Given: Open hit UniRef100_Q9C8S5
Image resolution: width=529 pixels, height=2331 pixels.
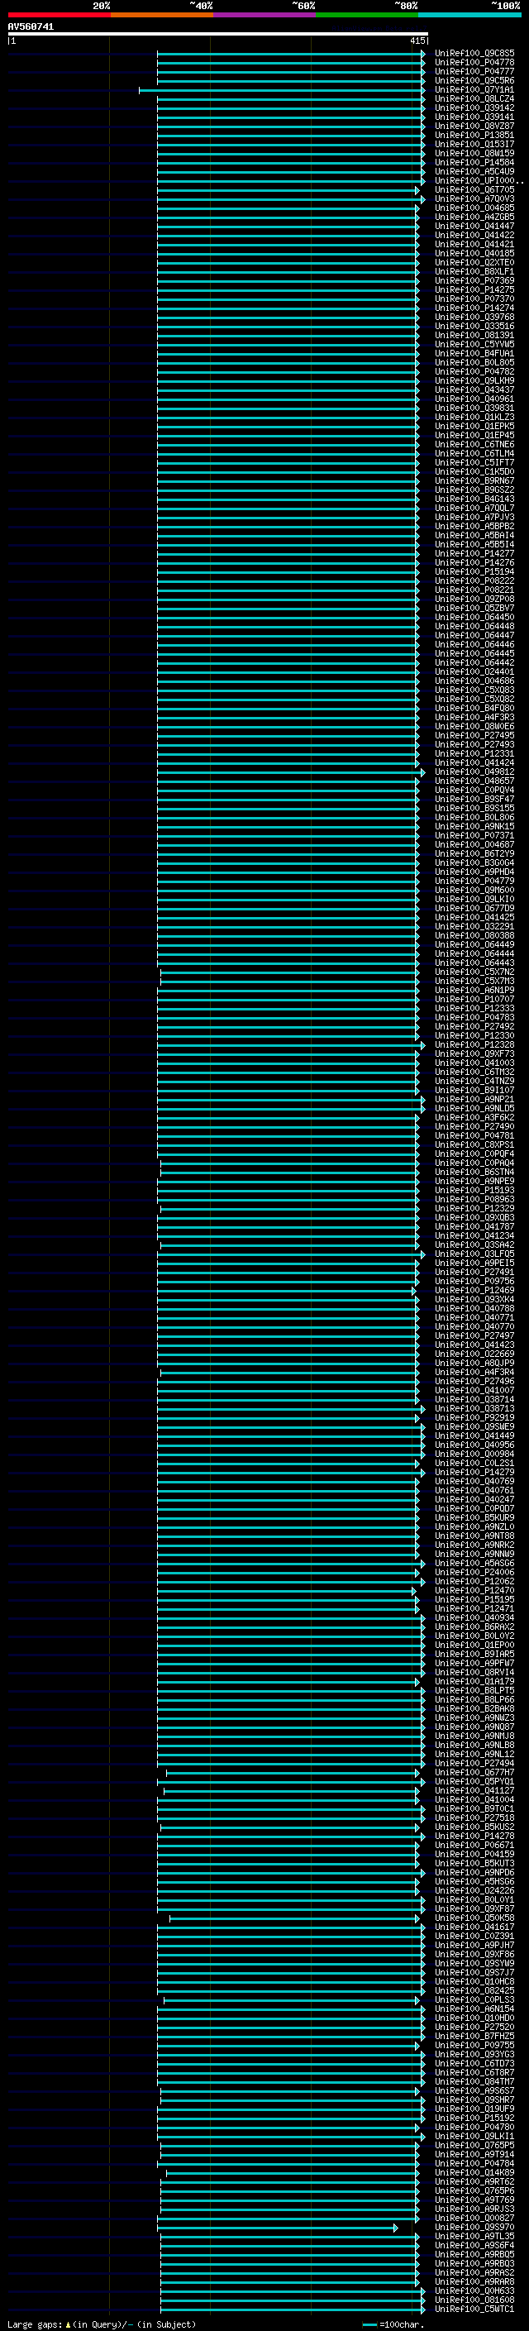Looking at the screenshot, I should point(474,54).
